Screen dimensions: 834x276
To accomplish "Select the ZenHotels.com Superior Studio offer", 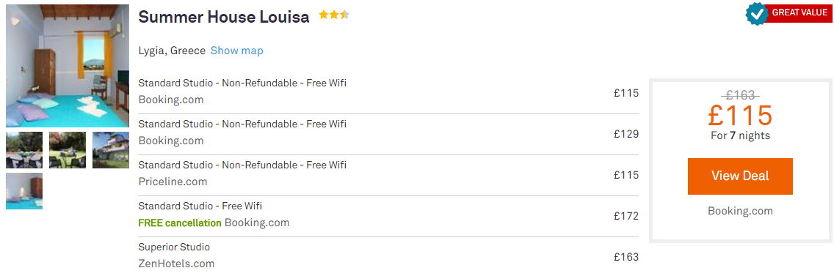I will tap(388, 256).
